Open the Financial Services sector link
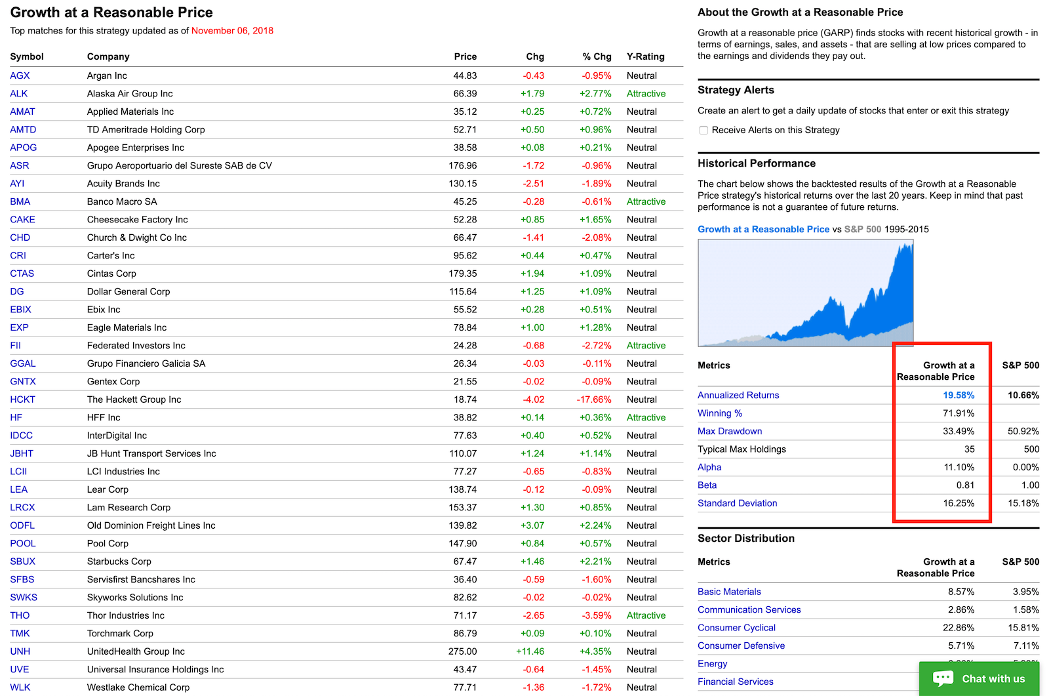The width and height of the screenshot is (1049, 696). (736, 682)
